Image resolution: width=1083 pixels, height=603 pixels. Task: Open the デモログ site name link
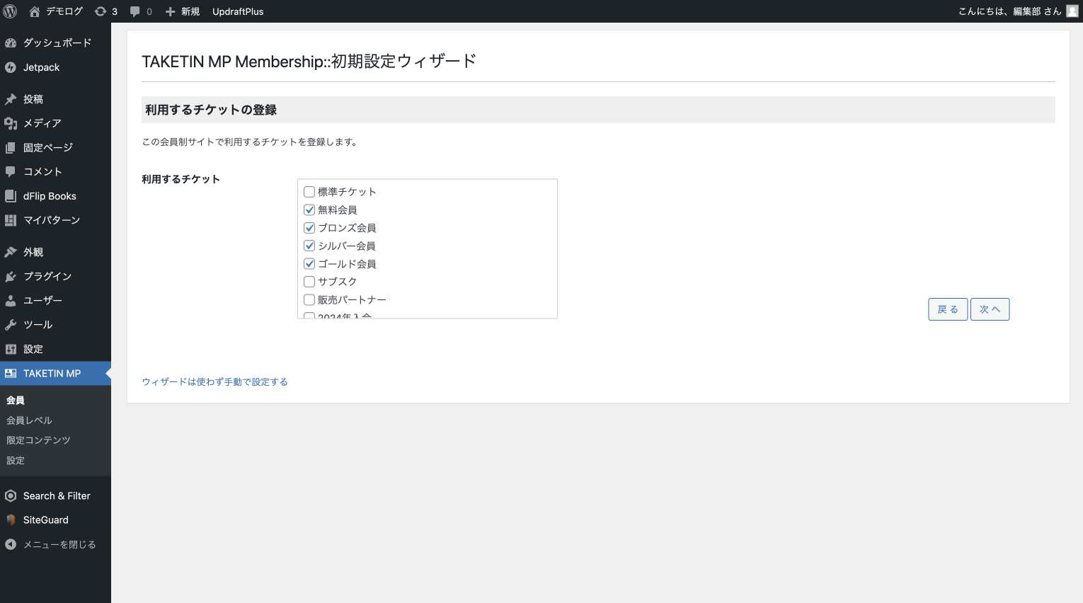pos(64,11)
